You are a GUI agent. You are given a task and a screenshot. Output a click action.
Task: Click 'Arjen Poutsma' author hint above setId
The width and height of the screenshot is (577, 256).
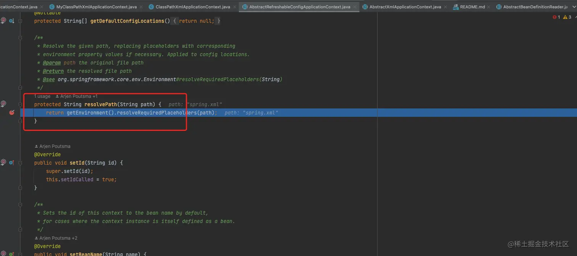52,146
